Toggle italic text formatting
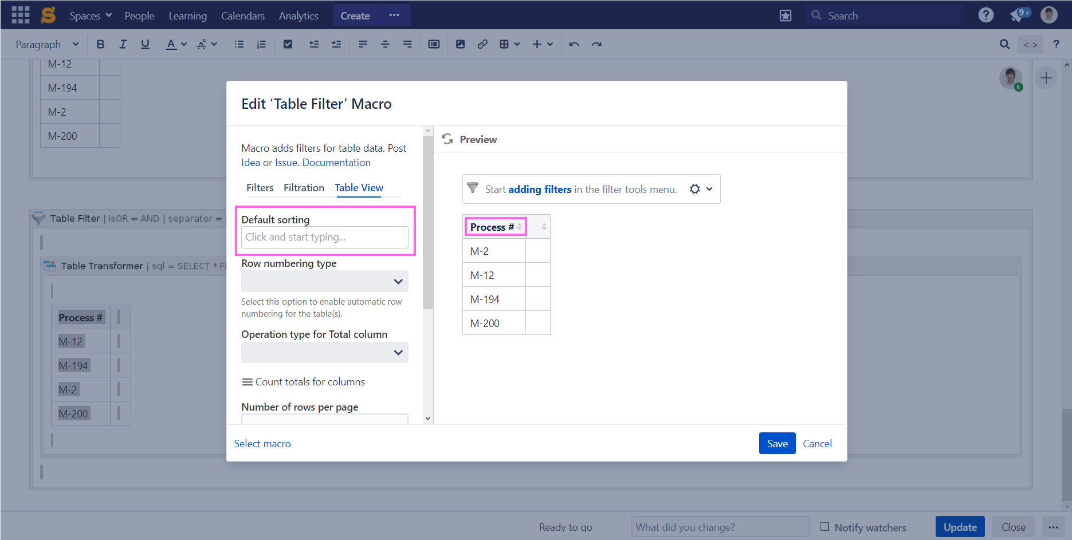This screenshot has height=540, width=1072. click(123, 44)
